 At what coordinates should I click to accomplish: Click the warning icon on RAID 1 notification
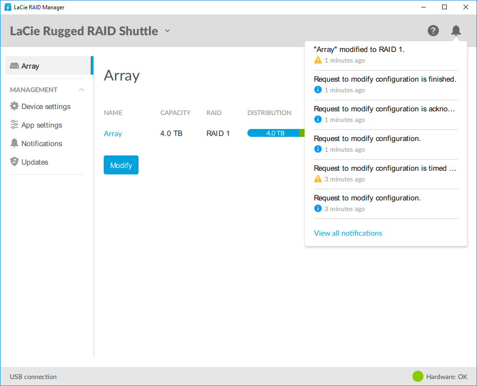tap(318, 60)
